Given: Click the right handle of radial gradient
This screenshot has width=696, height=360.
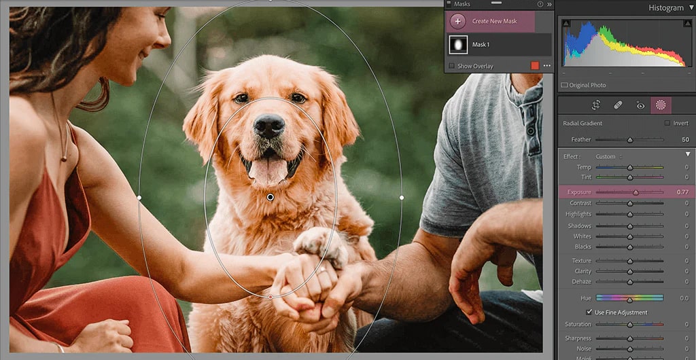Looking at the screenshot, I should pos(402,197).
